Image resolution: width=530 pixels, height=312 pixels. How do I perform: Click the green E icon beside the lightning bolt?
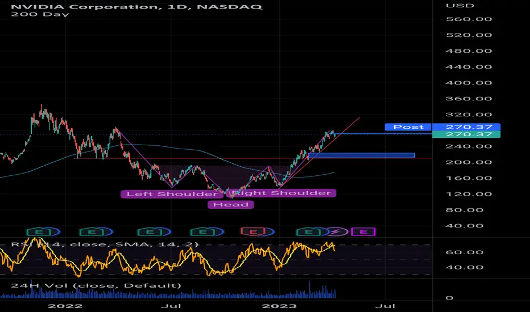[308, 231]
